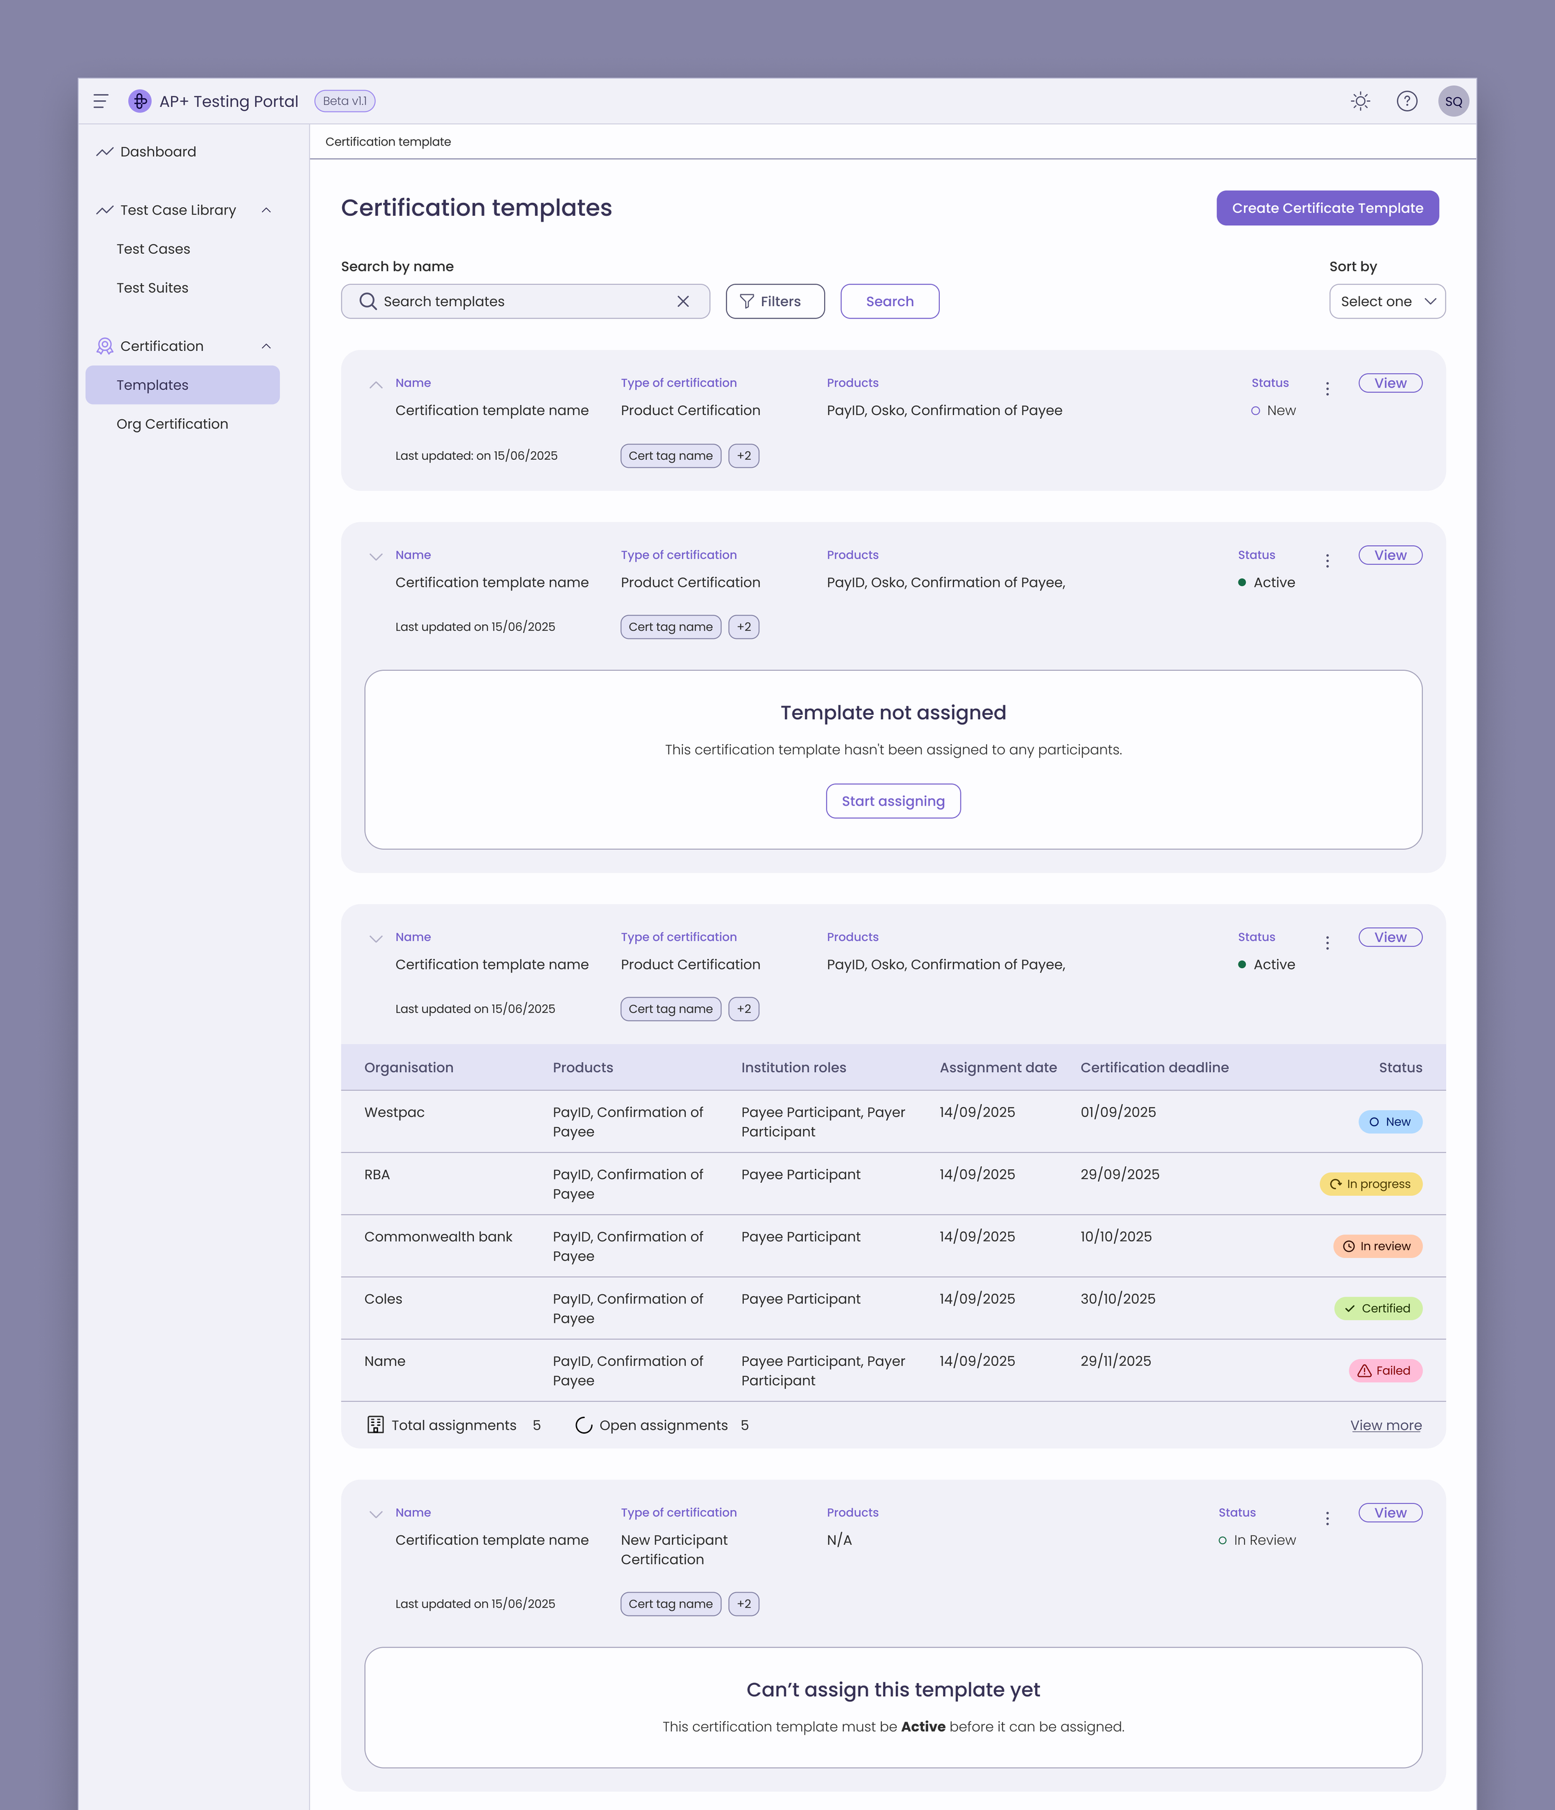This screenshot has width=1555, height=1810.
Task: Open the Sort by Select one dropdown
Action: coord(1386,301)
